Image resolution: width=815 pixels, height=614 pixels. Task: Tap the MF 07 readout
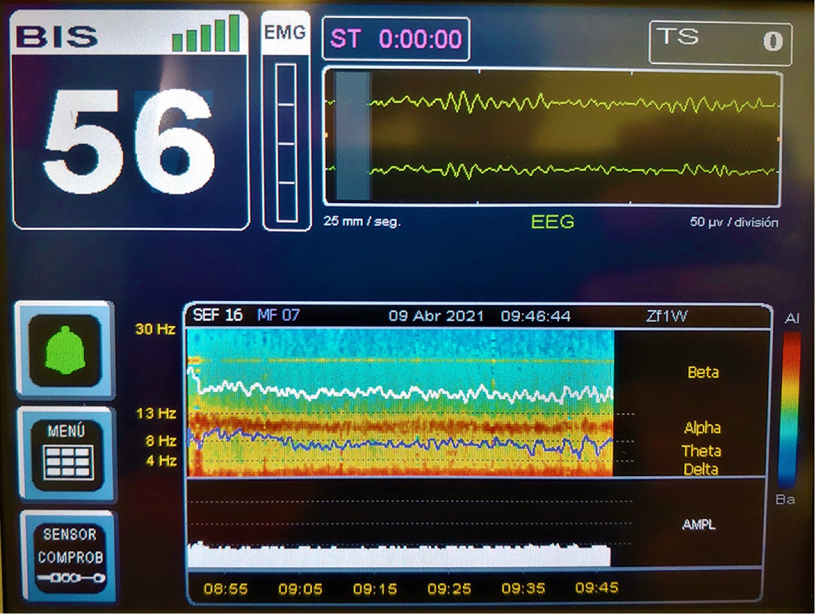(278, 315)
